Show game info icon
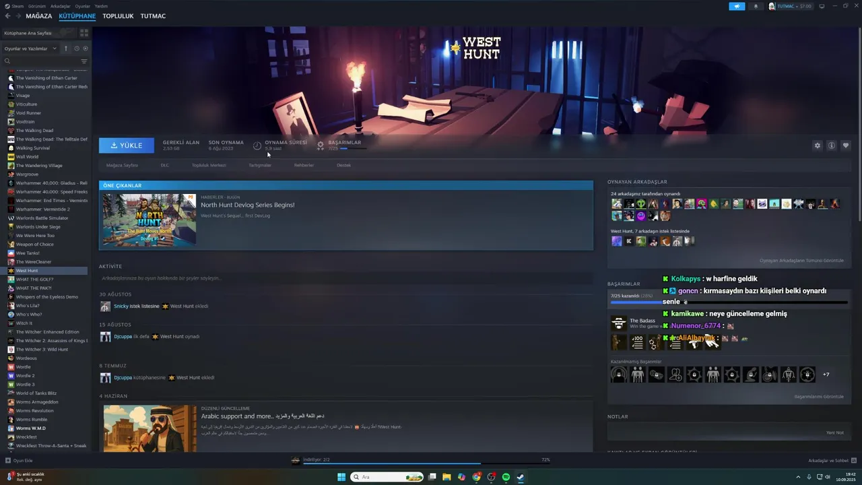The width and height of the screenshot is (862, 485). (832, 145)
